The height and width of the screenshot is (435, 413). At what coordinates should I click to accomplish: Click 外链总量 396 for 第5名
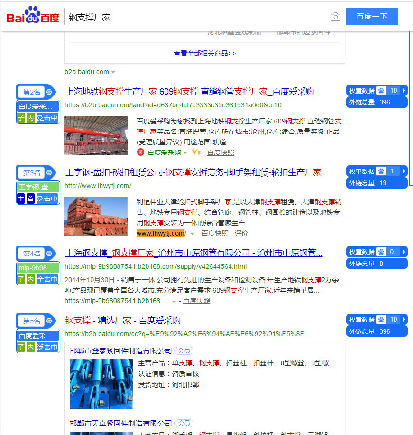[x=376, y=331]
